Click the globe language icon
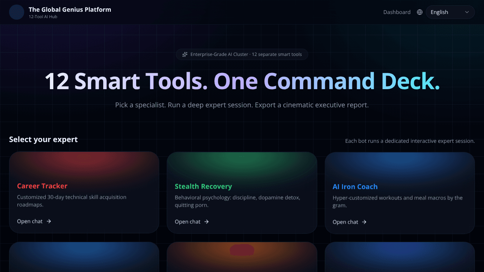 [420, 12]
